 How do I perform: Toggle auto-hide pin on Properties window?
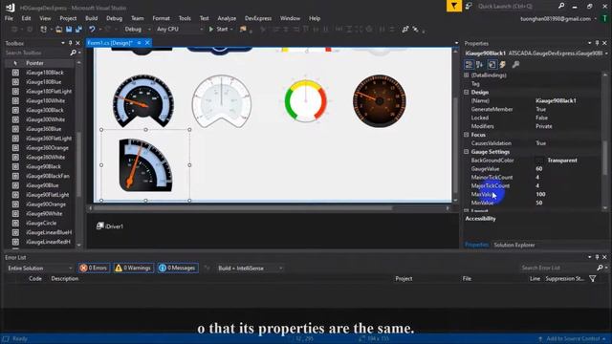click(597, 43)
